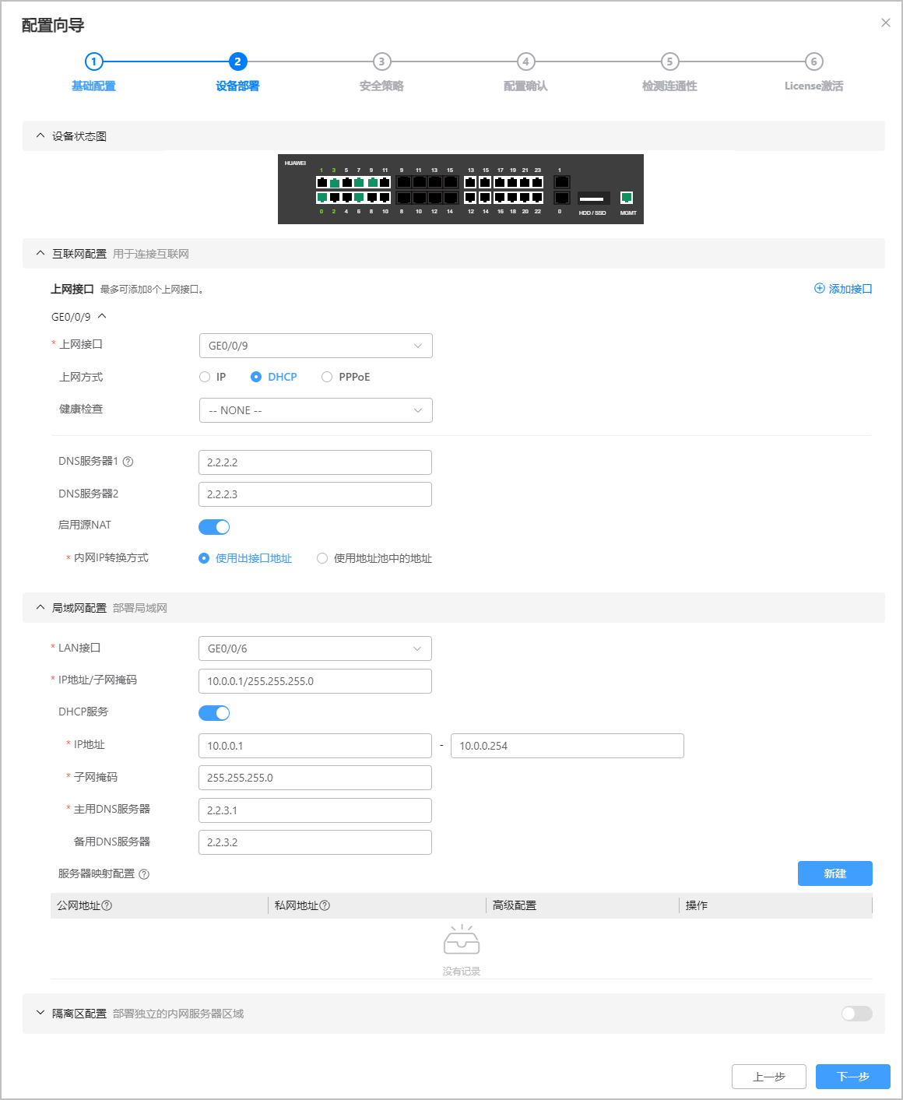Screen dimensions: 903x1100
Task: Click the help icon next to 服务器映射配置
Action: click(x=144, y=874)
